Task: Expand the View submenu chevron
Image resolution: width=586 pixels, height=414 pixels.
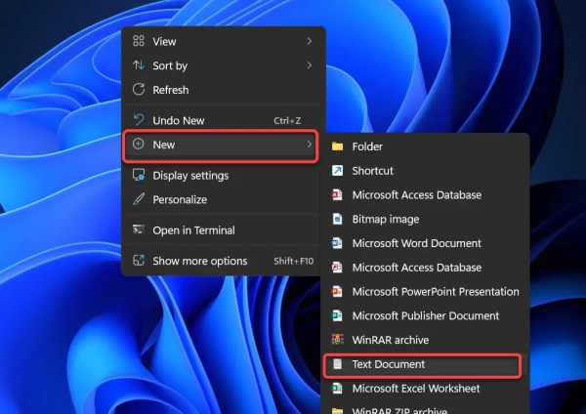Action: (310, 41)
